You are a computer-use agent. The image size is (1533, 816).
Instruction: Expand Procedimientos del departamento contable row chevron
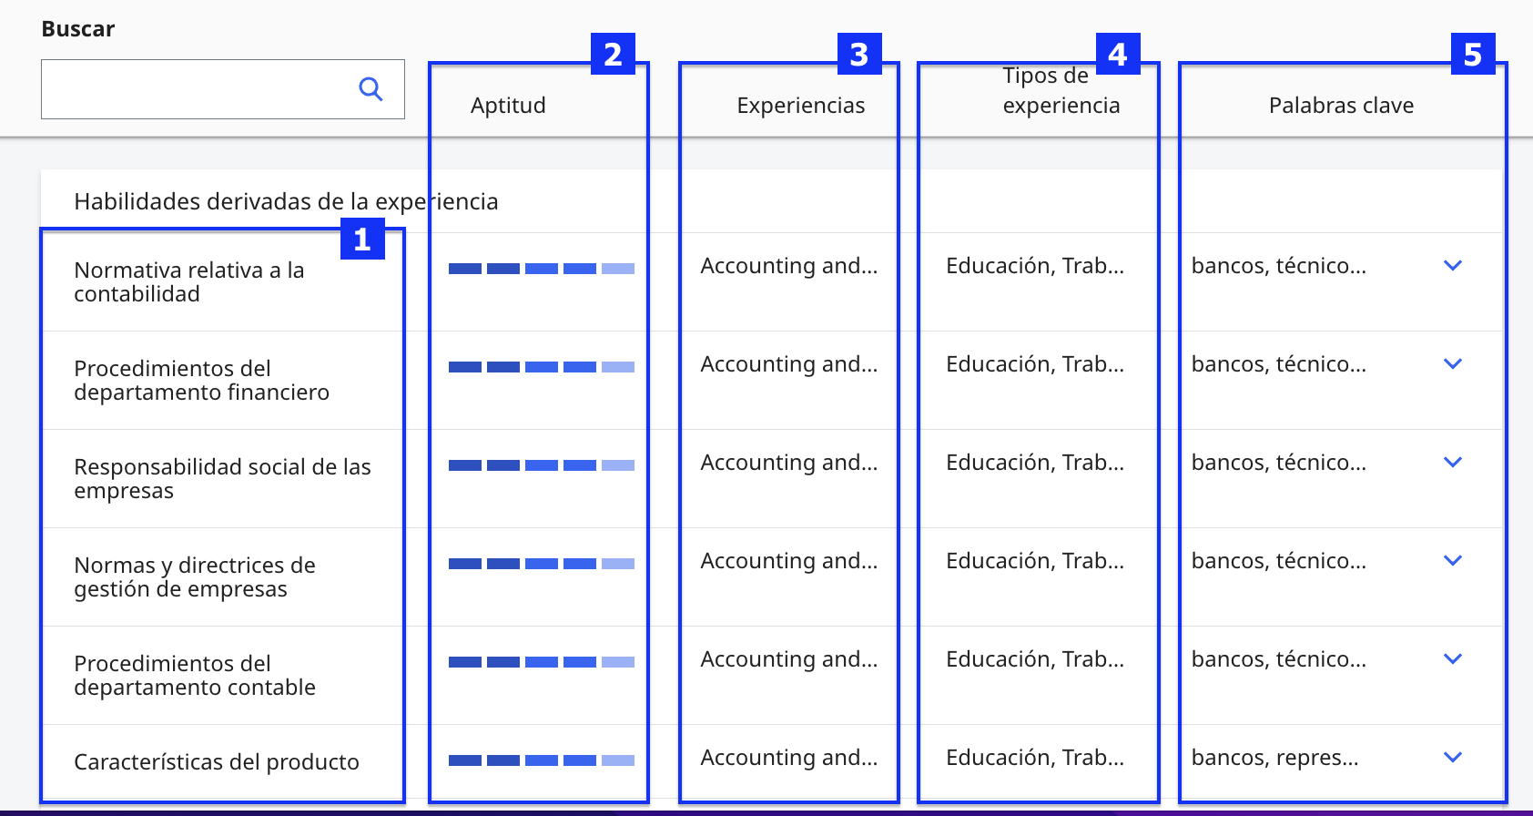click(1453, 658)
